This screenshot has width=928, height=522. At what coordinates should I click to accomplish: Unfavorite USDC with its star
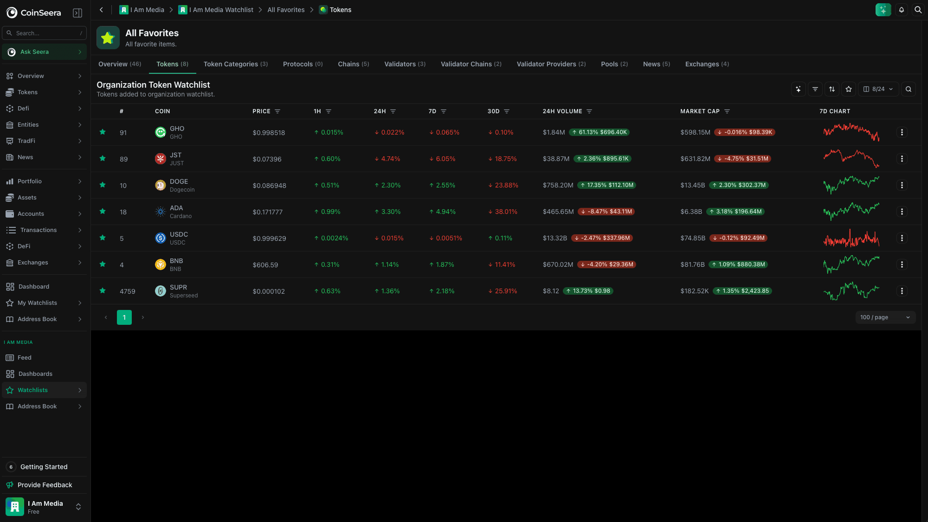click(103, 238)
